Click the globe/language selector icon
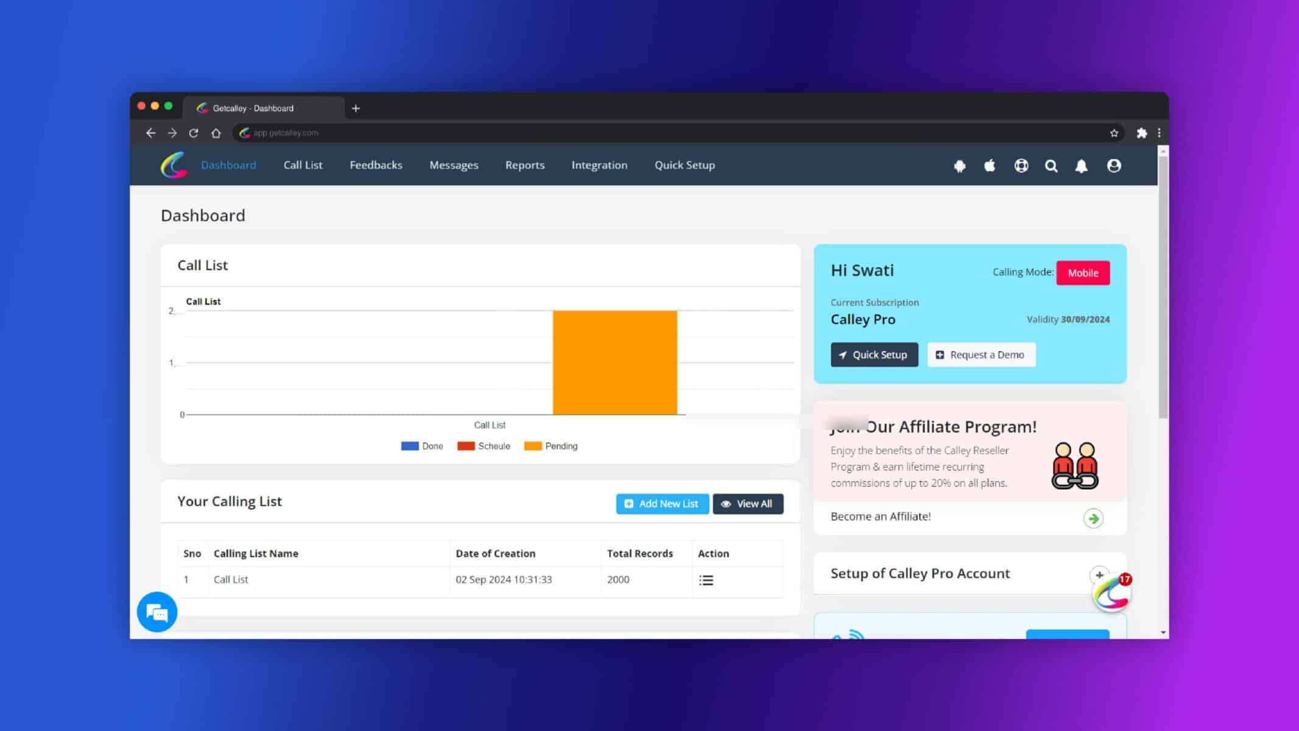The height and width of the screenshot is (731, 1299). coord(1021,165)
